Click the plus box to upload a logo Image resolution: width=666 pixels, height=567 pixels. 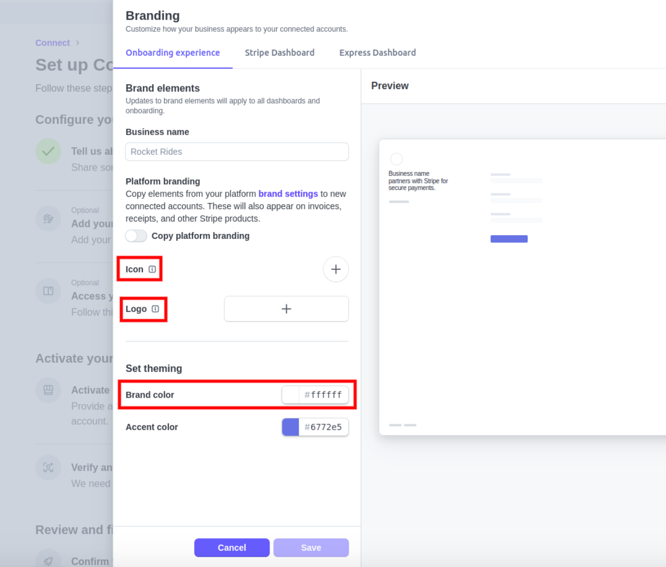286,309
